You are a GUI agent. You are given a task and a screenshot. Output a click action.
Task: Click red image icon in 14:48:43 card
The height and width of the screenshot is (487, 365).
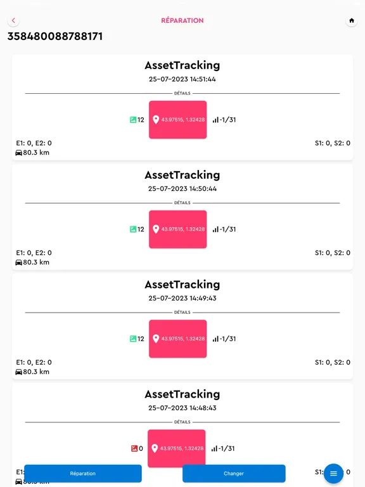[x=134, y=448]
